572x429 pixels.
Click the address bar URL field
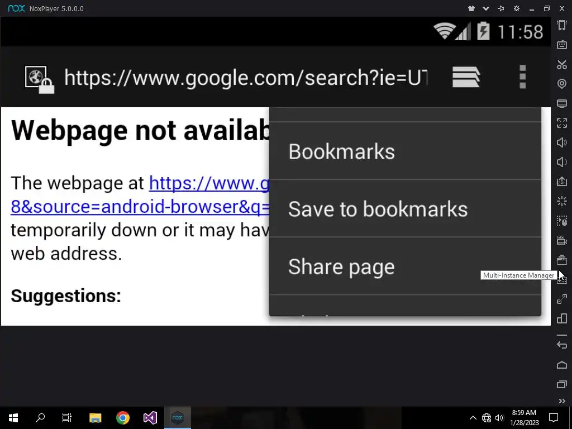(x=246, y=77)
